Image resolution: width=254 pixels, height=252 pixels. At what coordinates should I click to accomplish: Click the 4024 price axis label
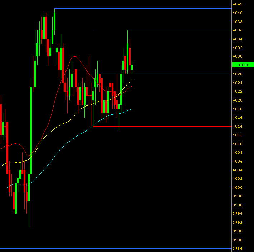click(238, 83)
